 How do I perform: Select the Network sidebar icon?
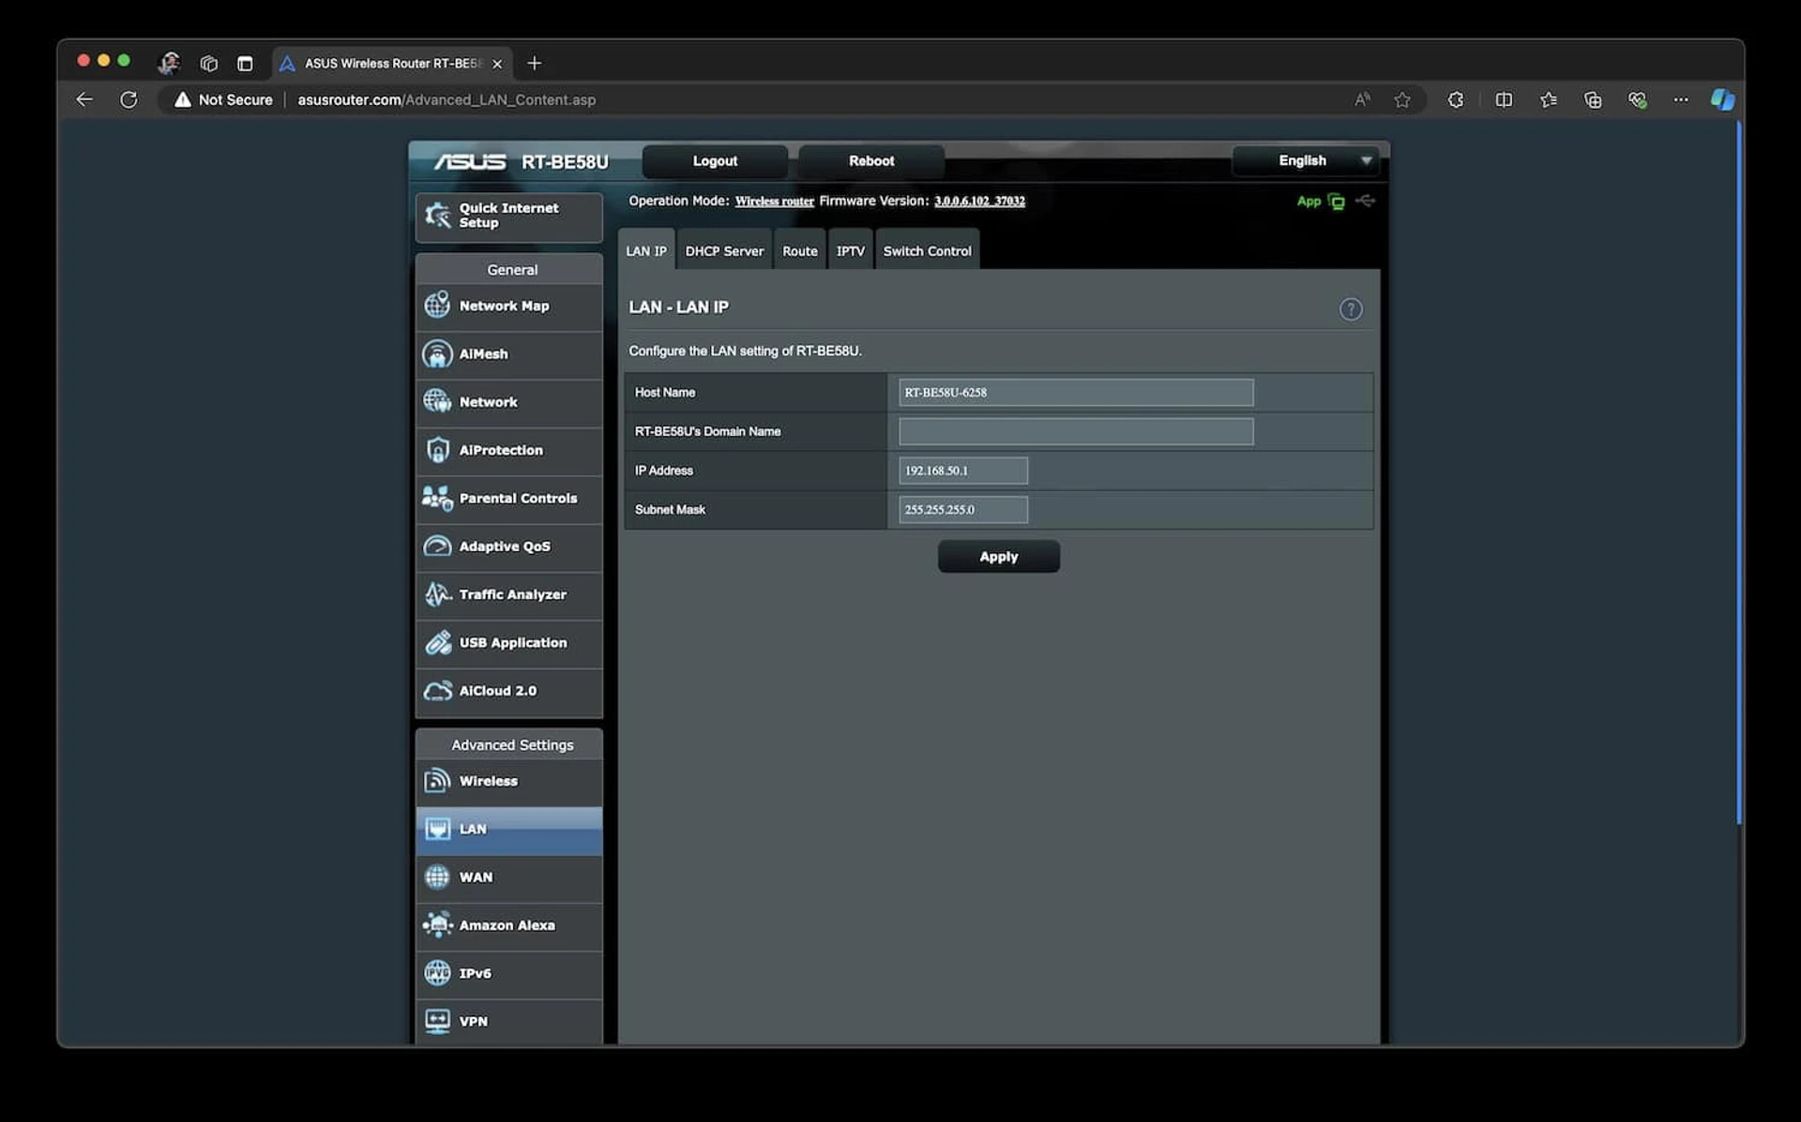coord(437,402)
